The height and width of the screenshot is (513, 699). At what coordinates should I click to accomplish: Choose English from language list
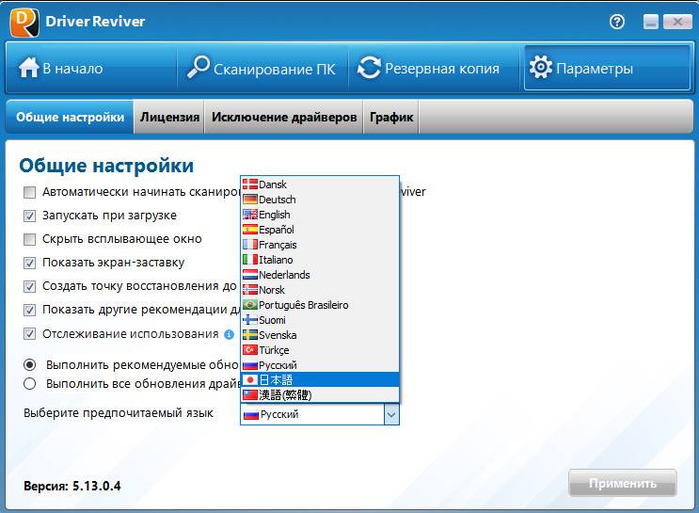point(320,215)
